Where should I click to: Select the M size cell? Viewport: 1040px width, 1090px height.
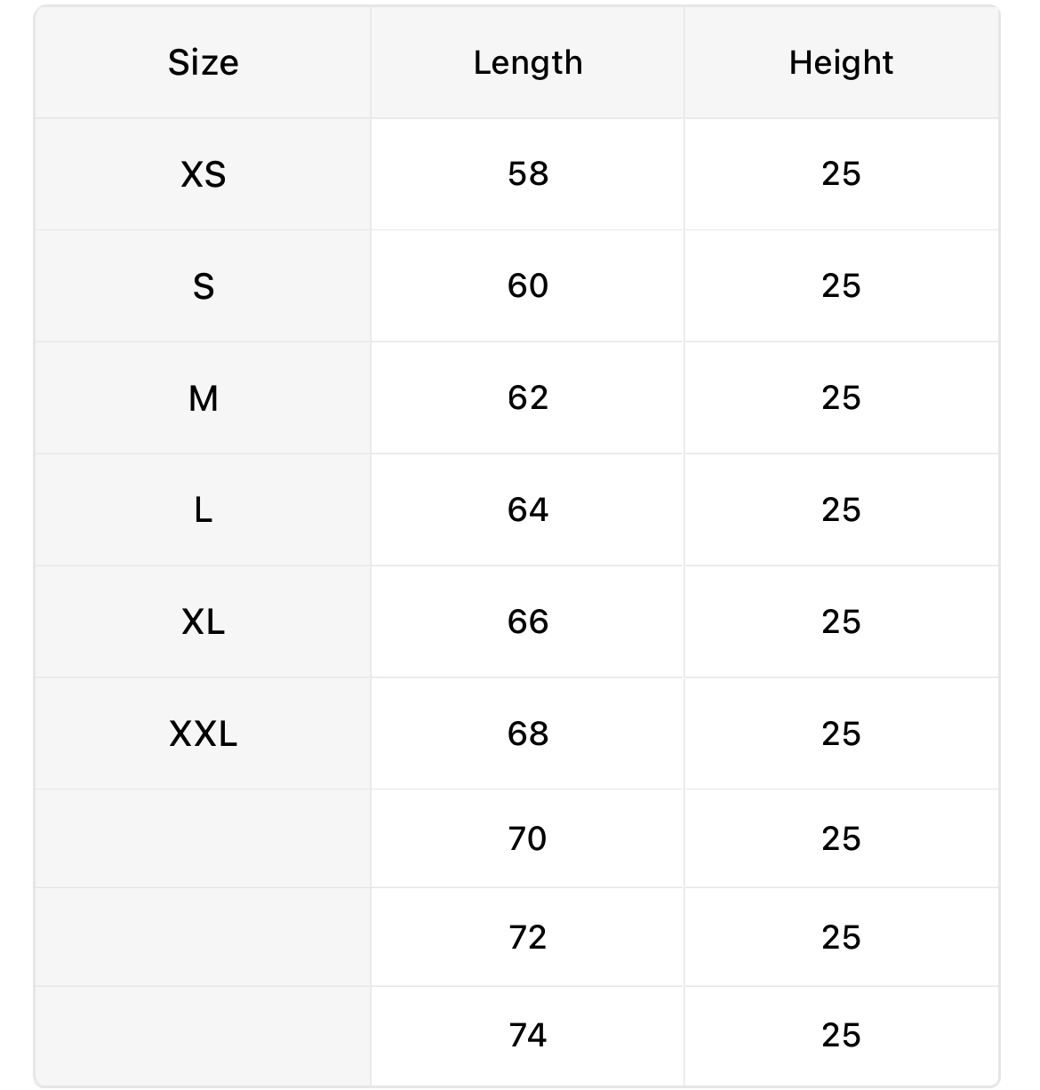click(203, 398)
